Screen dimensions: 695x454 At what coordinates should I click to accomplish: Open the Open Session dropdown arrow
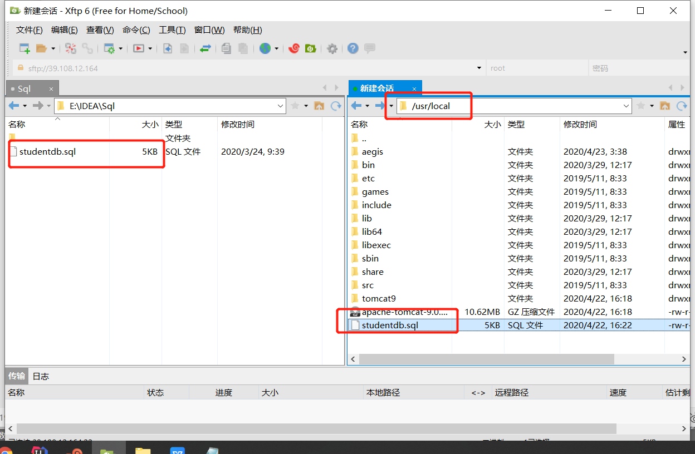point(53,49)
